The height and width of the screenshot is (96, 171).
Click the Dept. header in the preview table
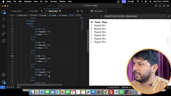pos(105,22)
